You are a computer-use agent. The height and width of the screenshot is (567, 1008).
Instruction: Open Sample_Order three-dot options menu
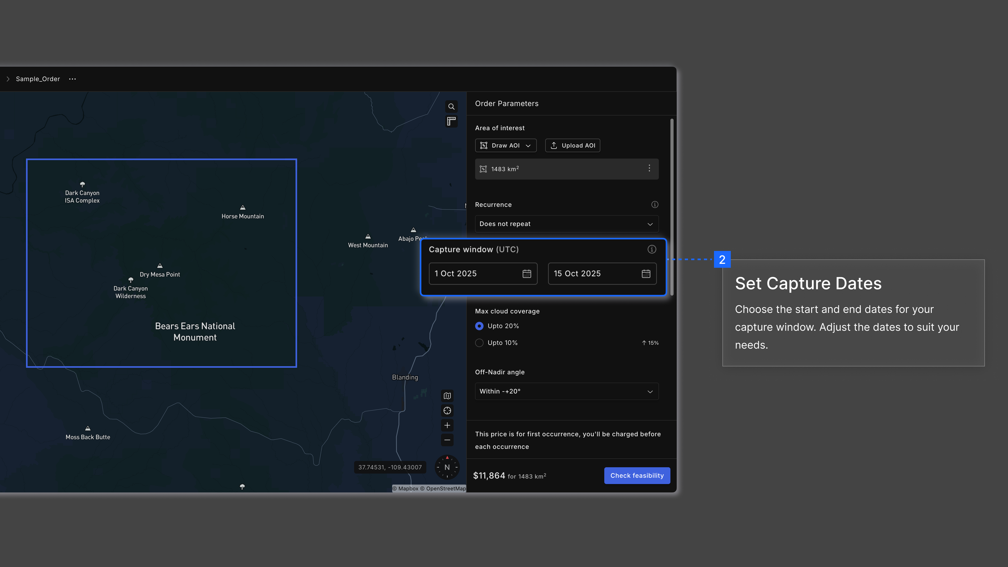click(x=72, y=79)
